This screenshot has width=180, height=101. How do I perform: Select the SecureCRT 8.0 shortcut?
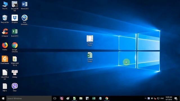15,6
